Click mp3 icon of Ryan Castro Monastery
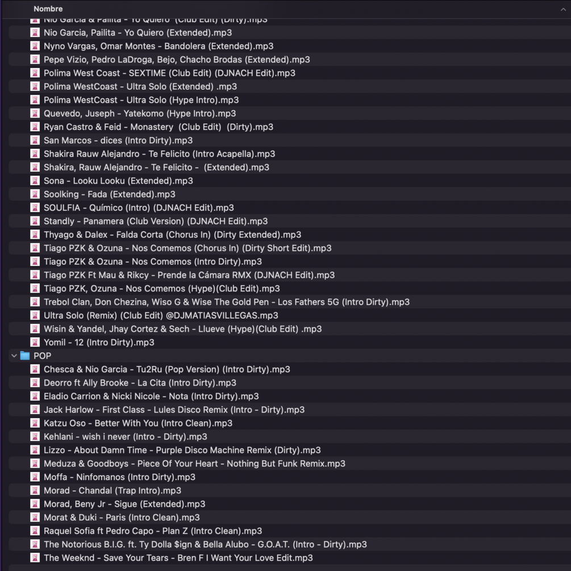The height and width of the screenshot is (571, 571). click(35, 127)
